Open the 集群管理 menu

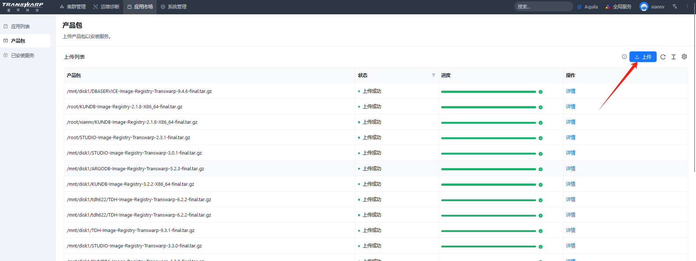tap(73, 7)
